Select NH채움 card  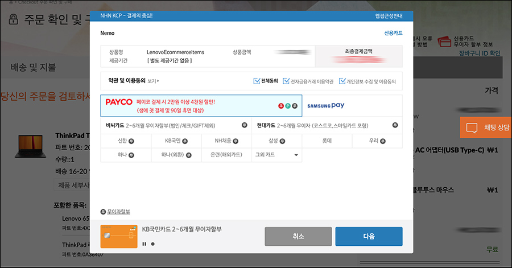[226, 141]
